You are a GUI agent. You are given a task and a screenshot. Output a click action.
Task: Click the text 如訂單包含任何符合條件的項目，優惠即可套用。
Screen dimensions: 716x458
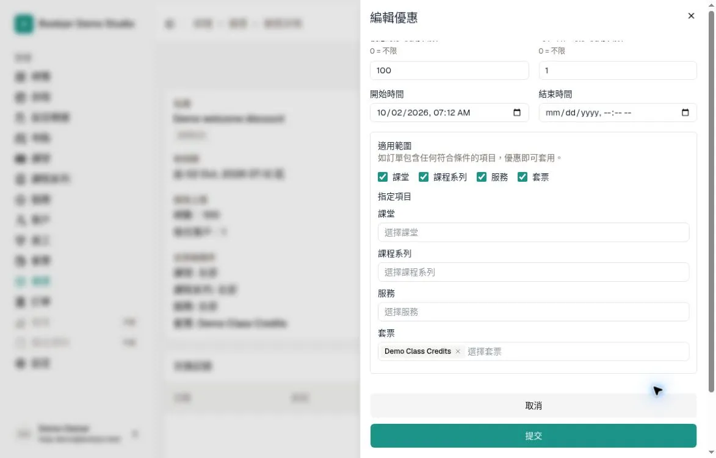click(x=471, y=158)
